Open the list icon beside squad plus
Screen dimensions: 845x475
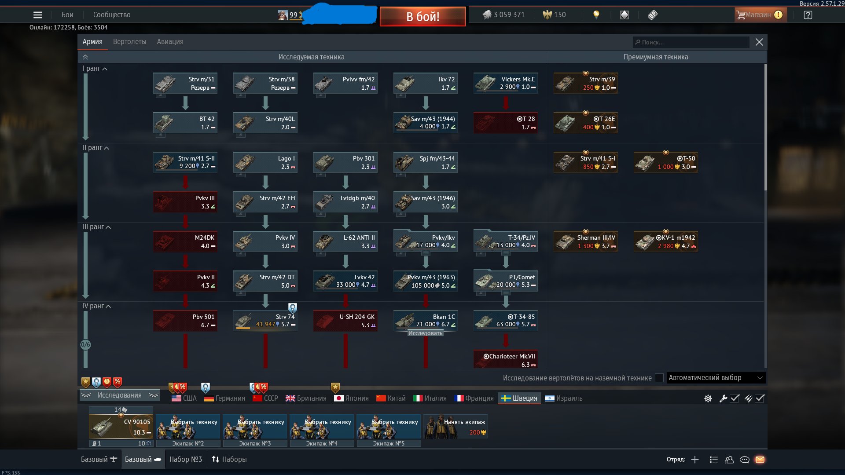(714, 460)
